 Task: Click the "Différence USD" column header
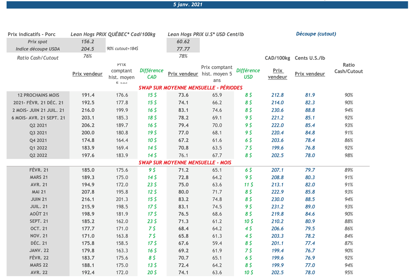pyautogui.click(x=248, y=74)
